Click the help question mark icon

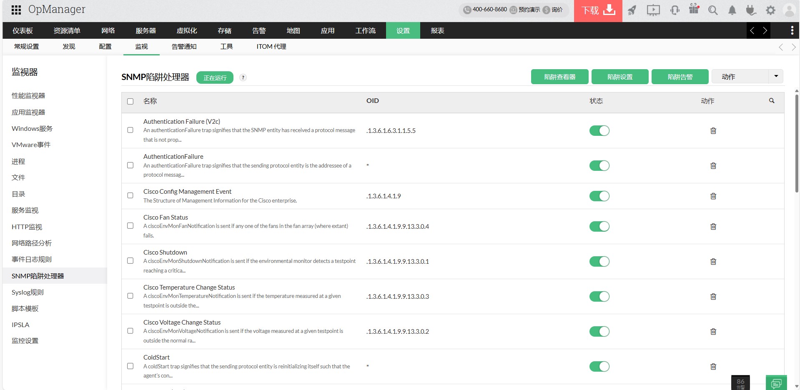[x=243, y=77]
